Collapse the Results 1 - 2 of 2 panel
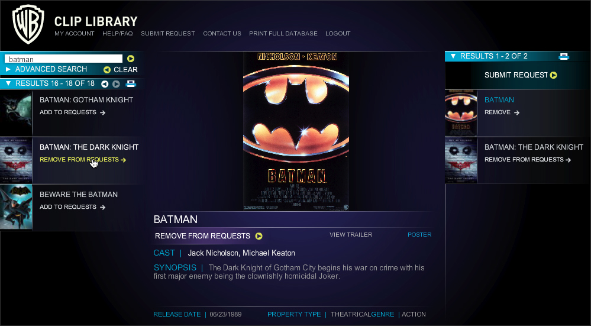Image resolution: width=591 pixels, height=326 pixels. [453, 56]
